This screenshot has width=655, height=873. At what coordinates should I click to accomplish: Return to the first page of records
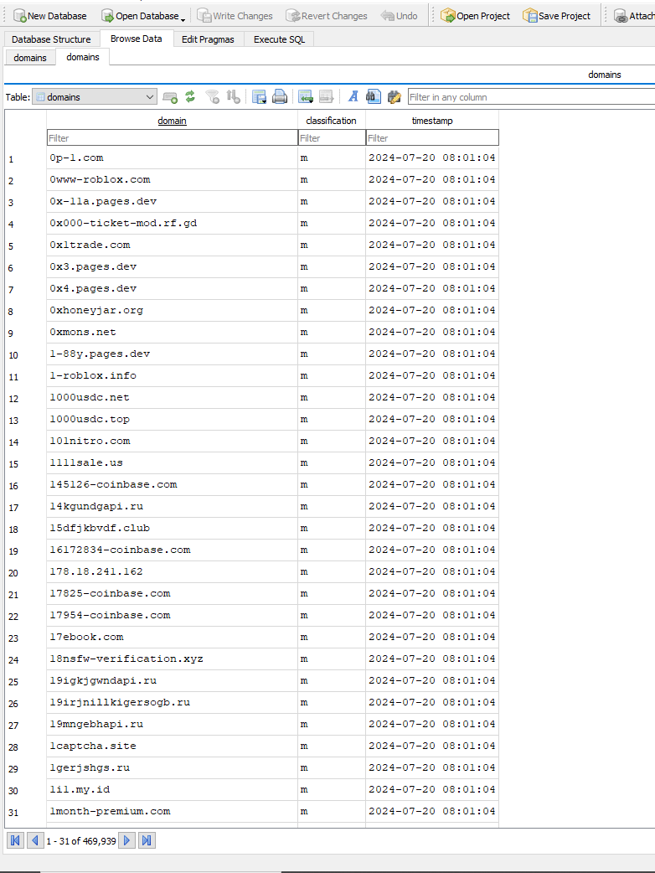coord(15,840)
